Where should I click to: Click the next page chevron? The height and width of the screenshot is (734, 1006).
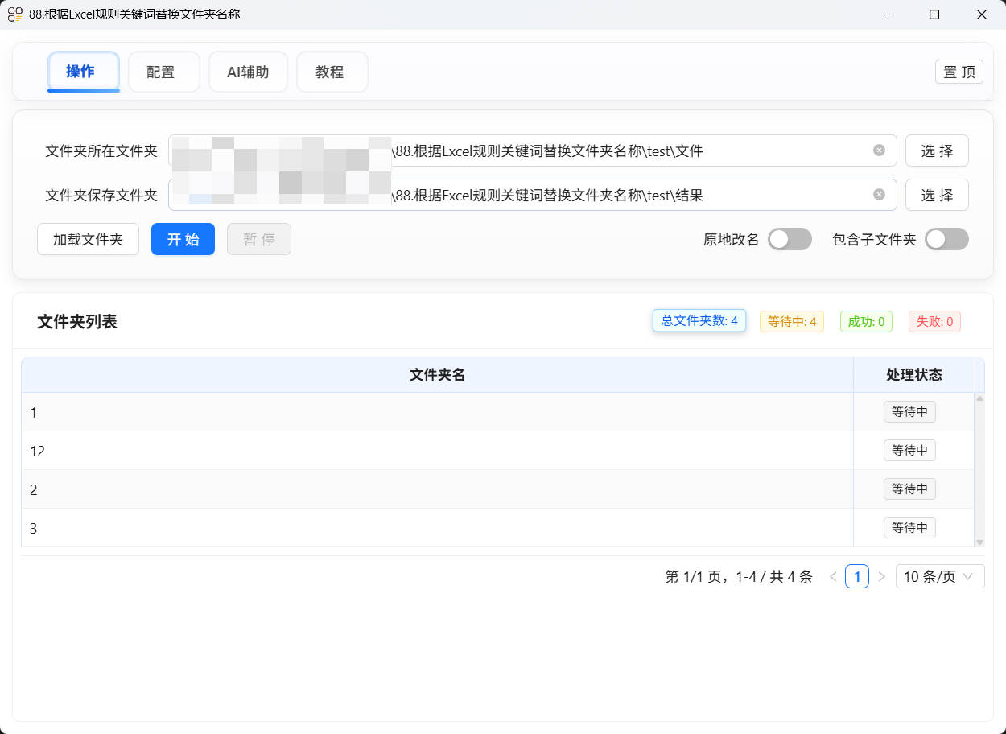tap(882, 576)
